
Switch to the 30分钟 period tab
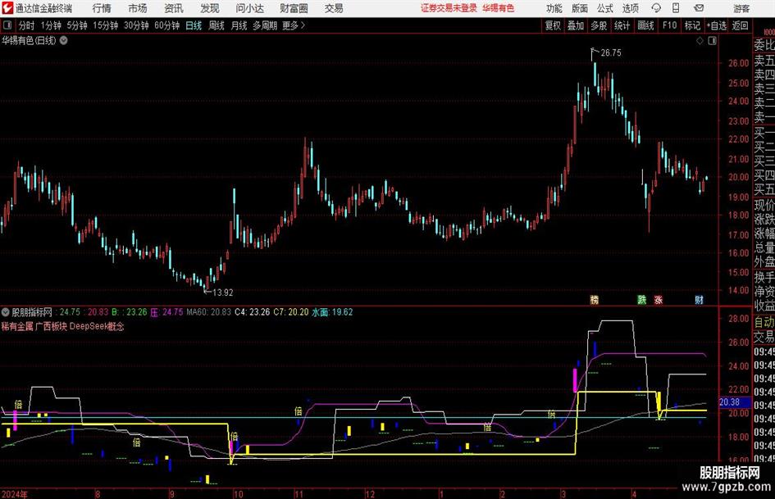click(x=136, y=25)
